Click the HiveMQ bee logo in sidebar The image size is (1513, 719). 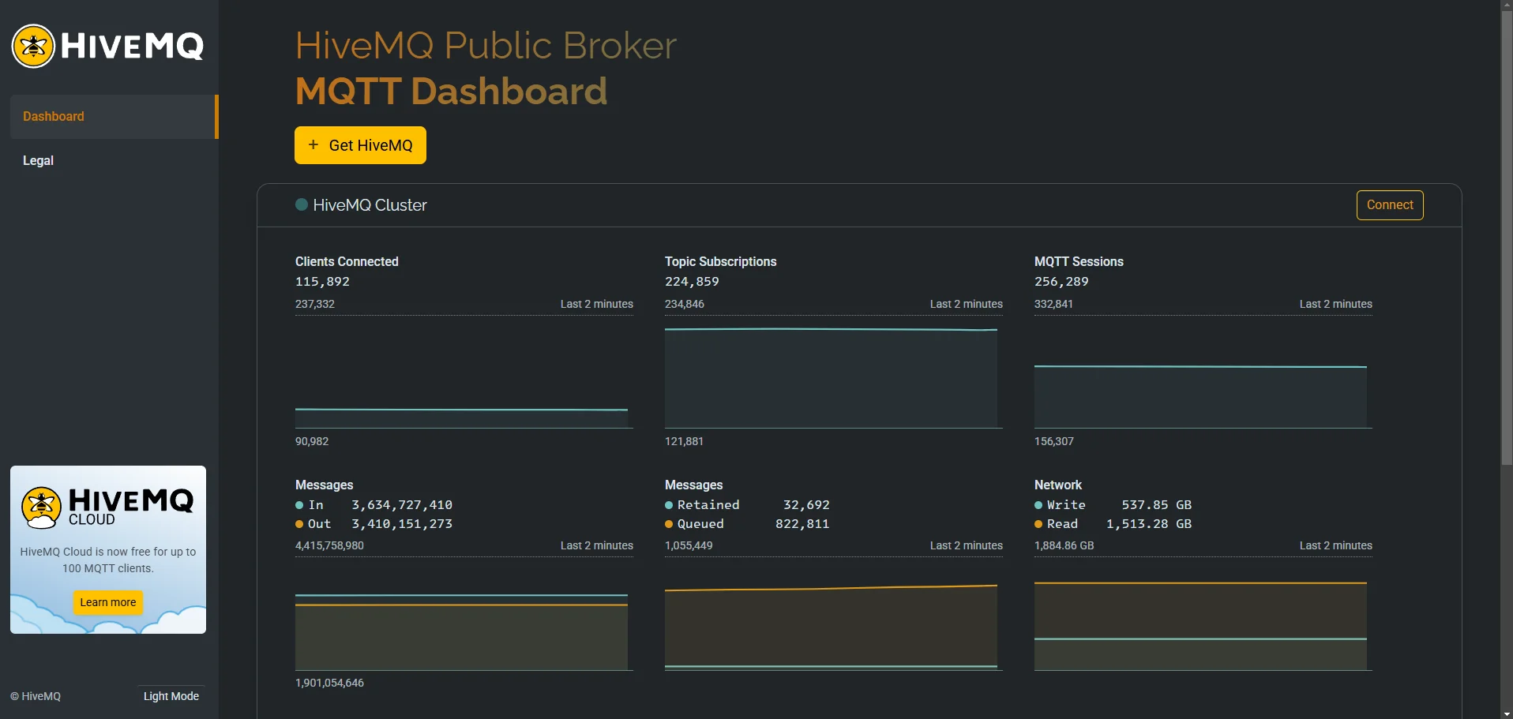33,46
